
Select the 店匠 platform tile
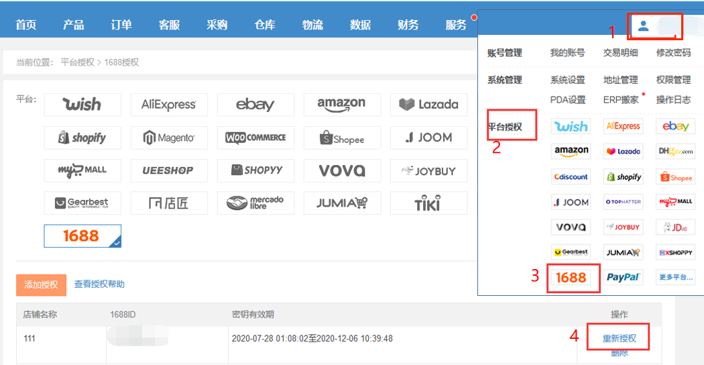point(169,203)
